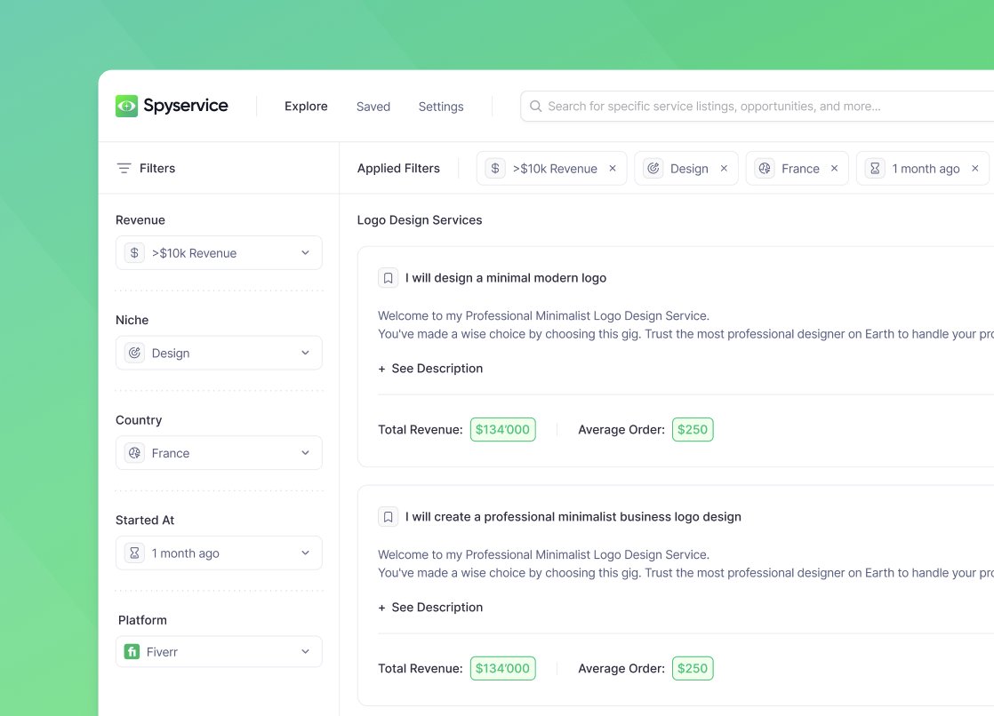This screenshot has width=994, height=716.
Task: Expand See Description for minimal modern logo
Action: click(x=430, y=368)
